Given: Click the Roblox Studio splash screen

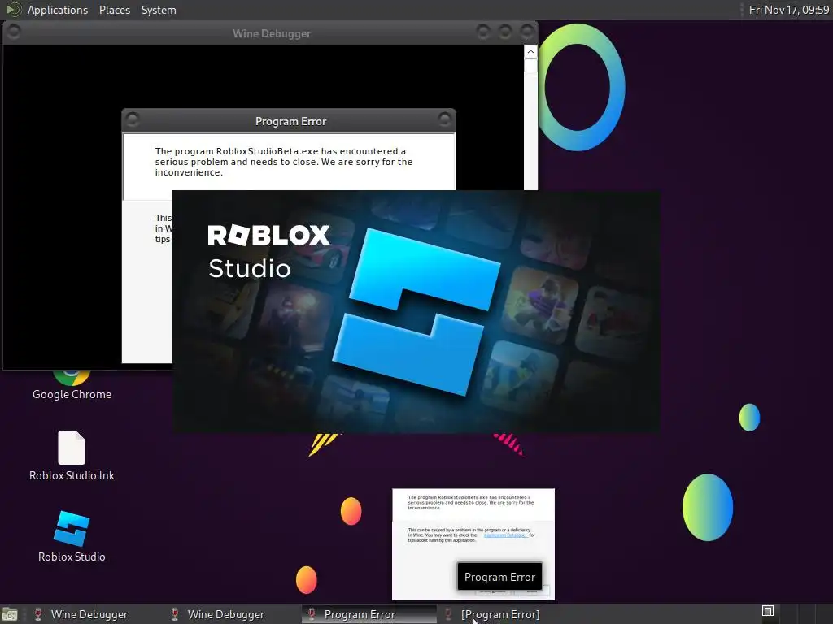Looking at the screenshot, I should (x=416, y=311).
